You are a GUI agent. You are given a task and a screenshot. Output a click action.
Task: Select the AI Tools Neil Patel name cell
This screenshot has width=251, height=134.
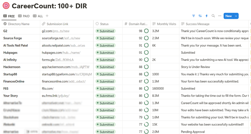pyautogui.click(x=21, y=45)
